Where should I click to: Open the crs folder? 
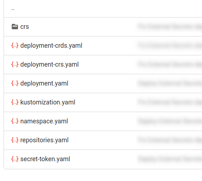[x=24, y=27]
